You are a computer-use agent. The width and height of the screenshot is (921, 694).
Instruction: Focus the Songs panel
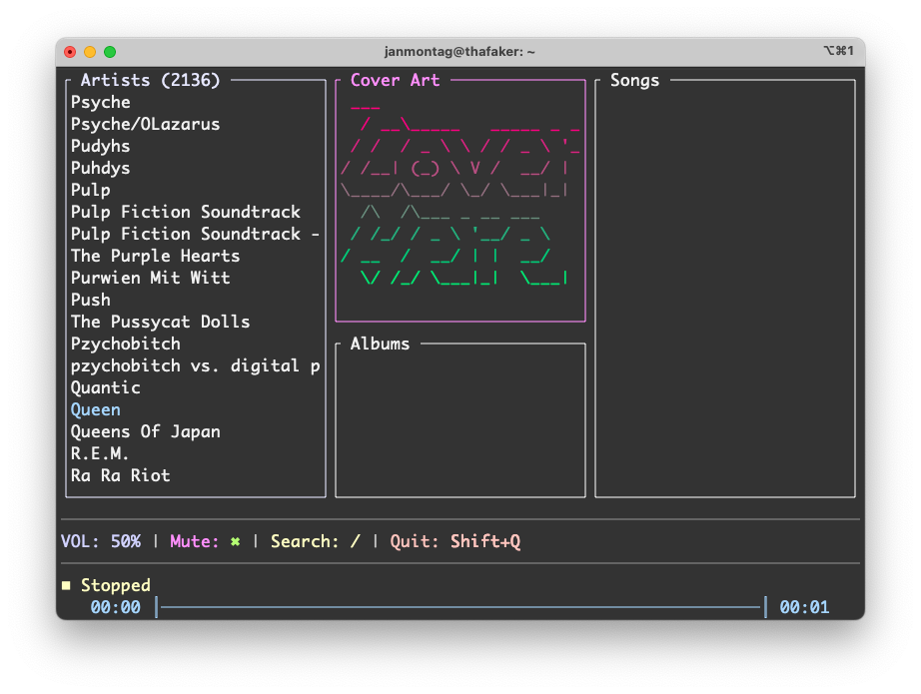724,290
